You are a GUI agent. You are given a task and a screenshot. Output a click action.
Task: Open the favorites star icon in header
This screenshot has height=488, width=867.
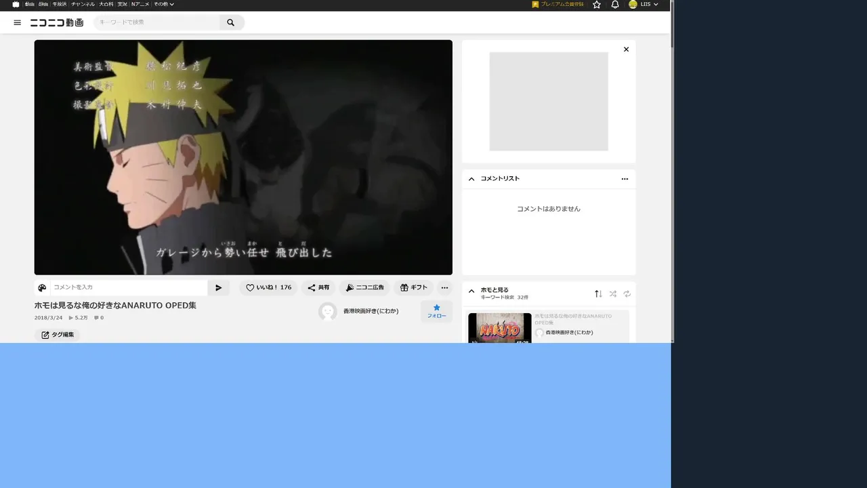(597, 4)
